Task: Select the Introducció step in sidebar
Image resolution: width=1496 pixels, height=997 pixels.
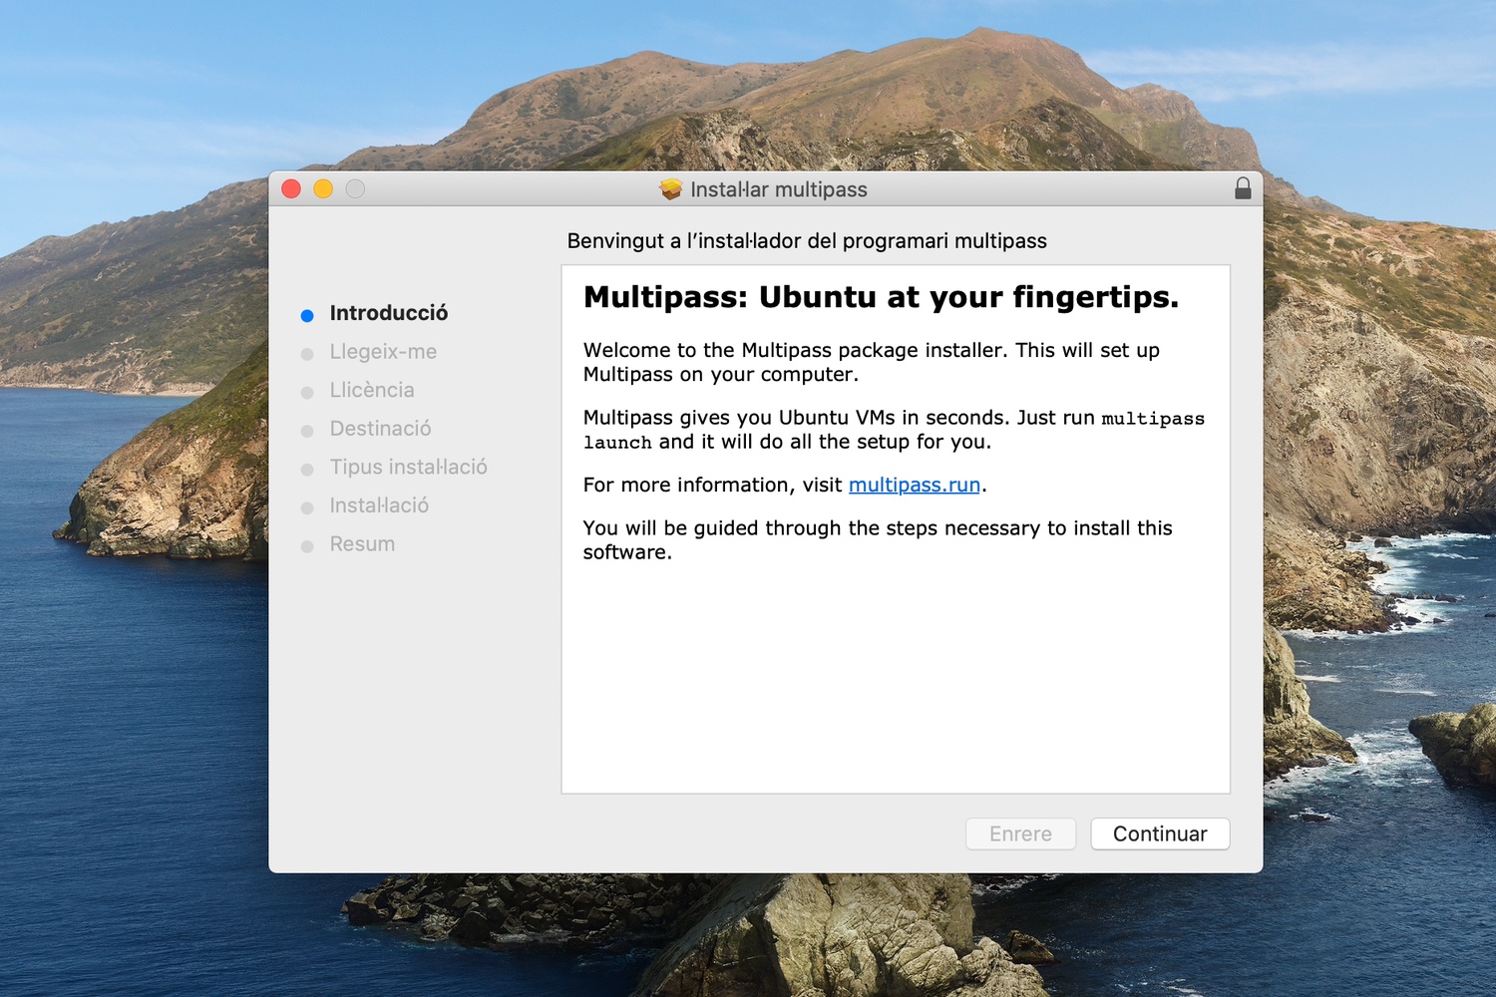Action: [x=389, y=313]
